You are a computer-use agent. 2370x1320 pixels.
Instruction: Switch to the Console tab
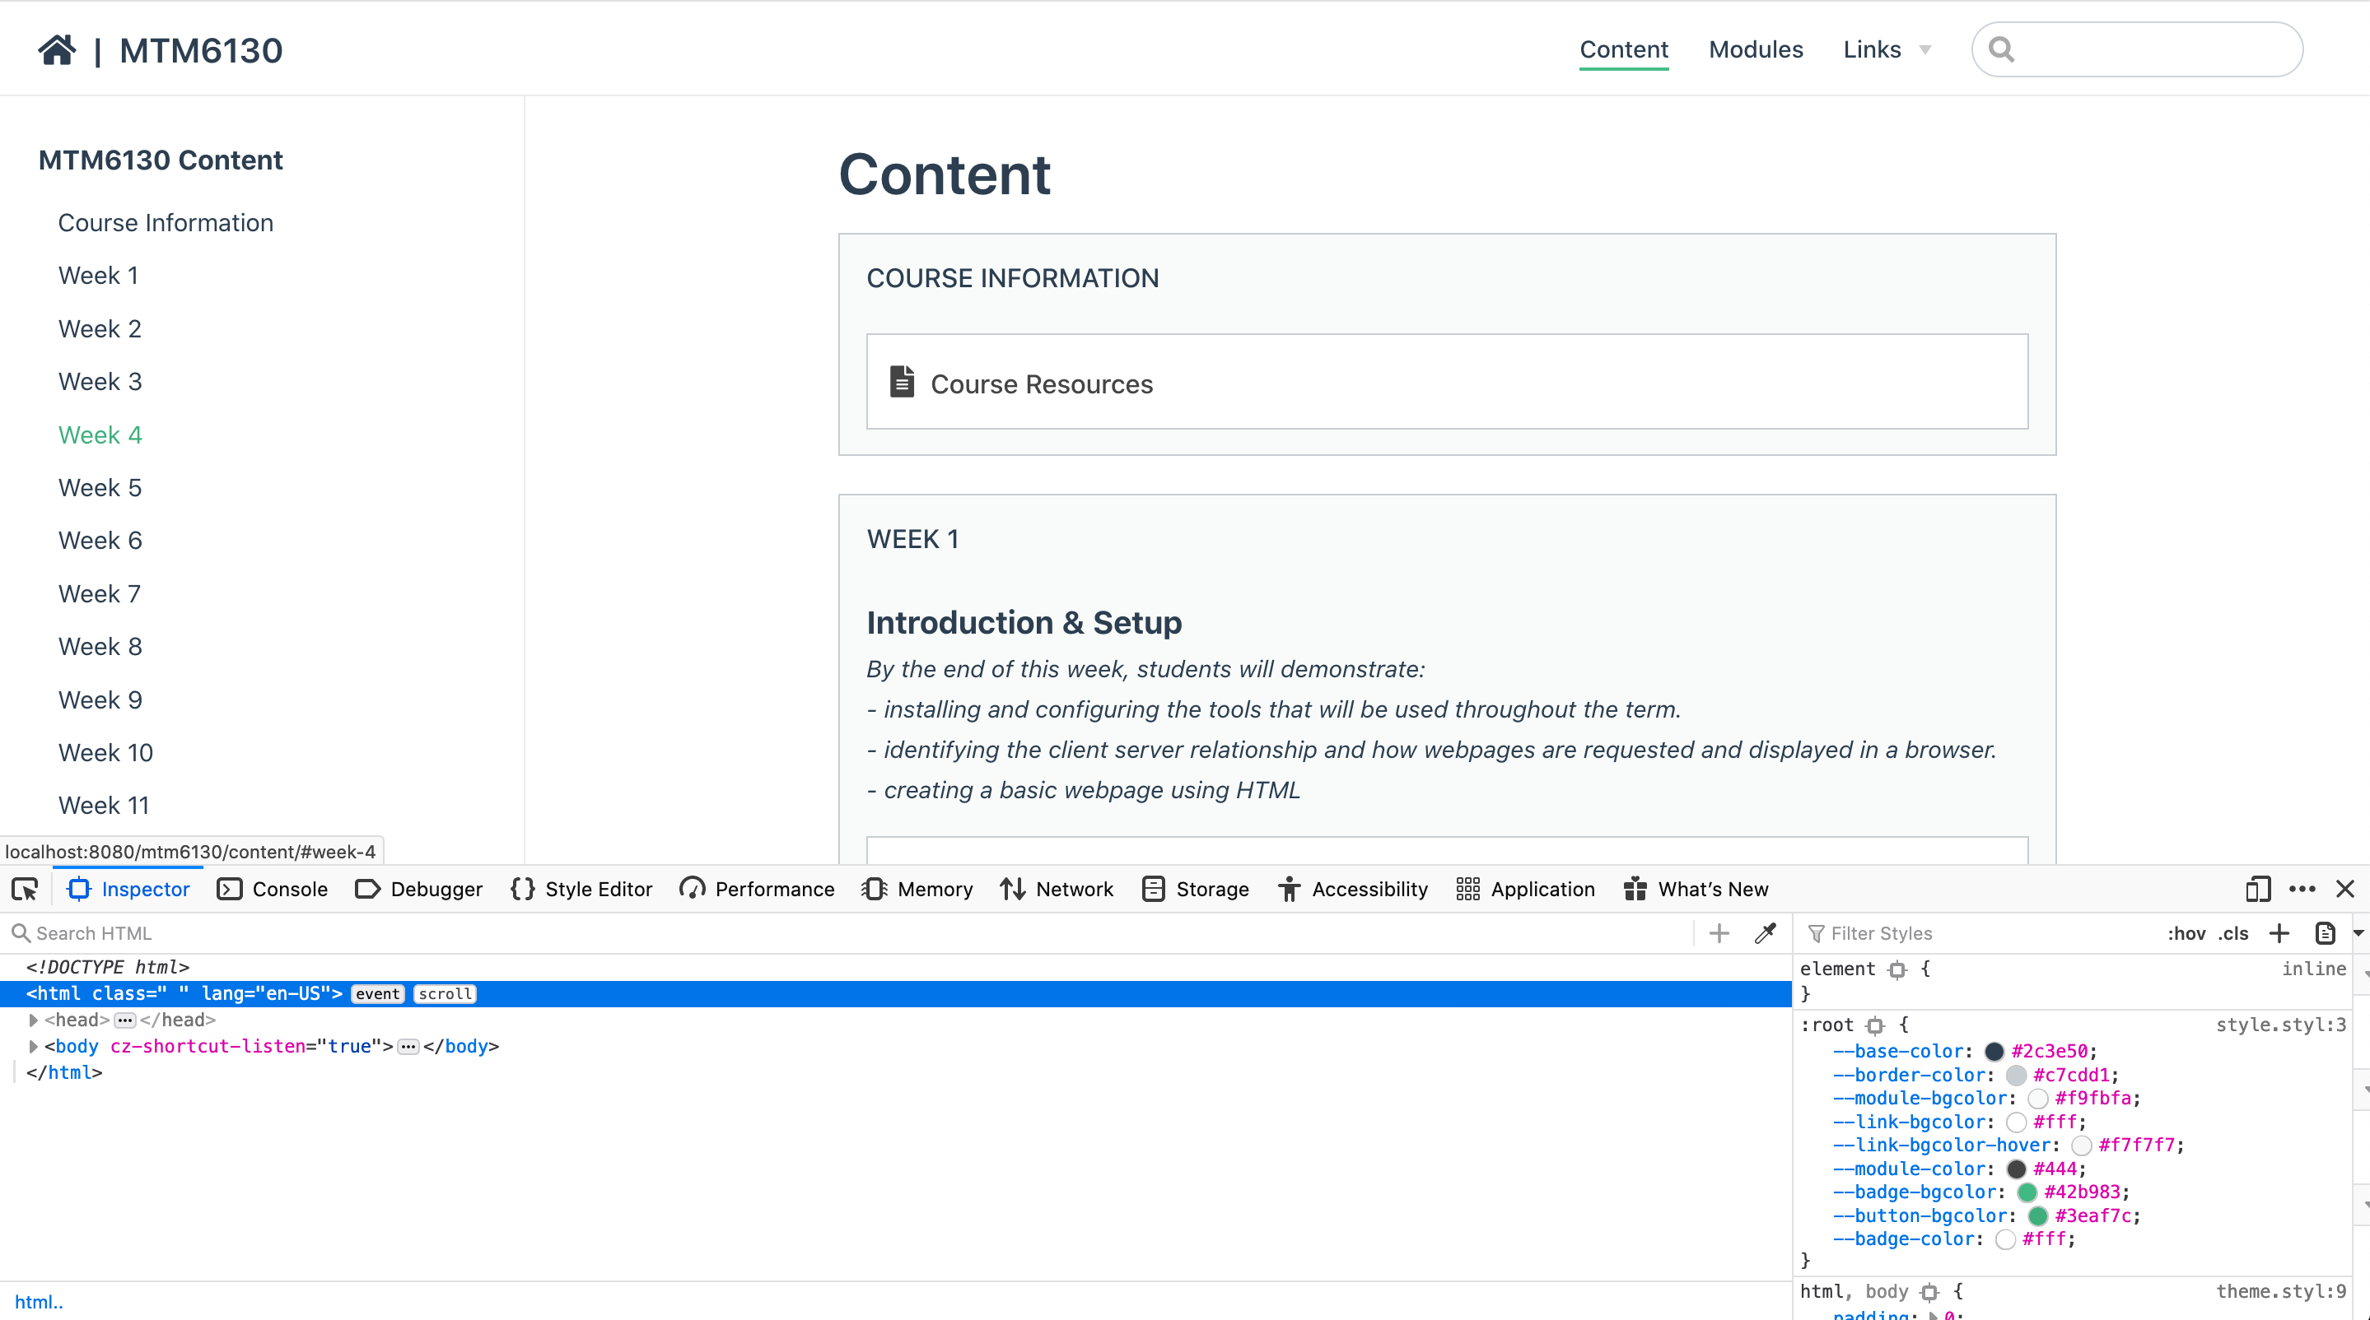tap(273, 889)
